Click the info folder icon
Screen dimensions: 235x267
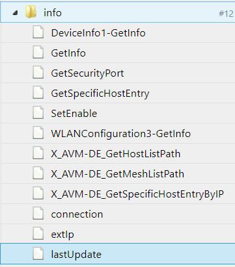click(31, 12)
